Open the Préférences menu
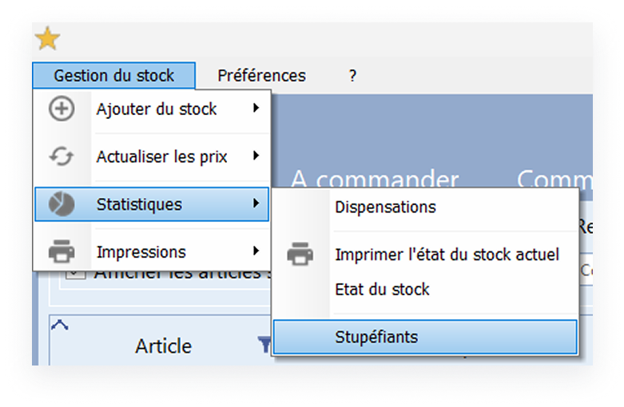Viewport: 624px width, 407px height. (261, 76)
